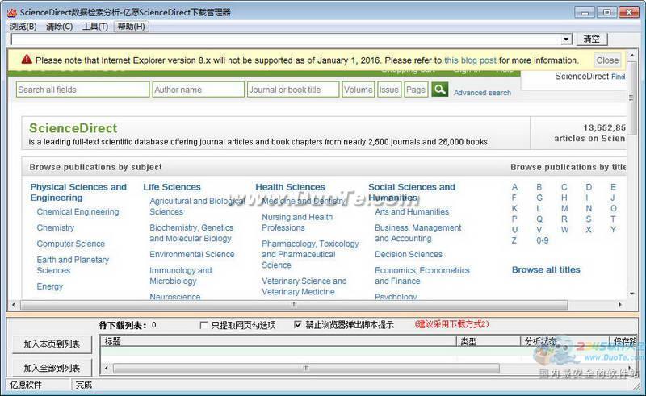The image size is (646, 396).
Task: Click the Issue field
Action: point(389,90)
